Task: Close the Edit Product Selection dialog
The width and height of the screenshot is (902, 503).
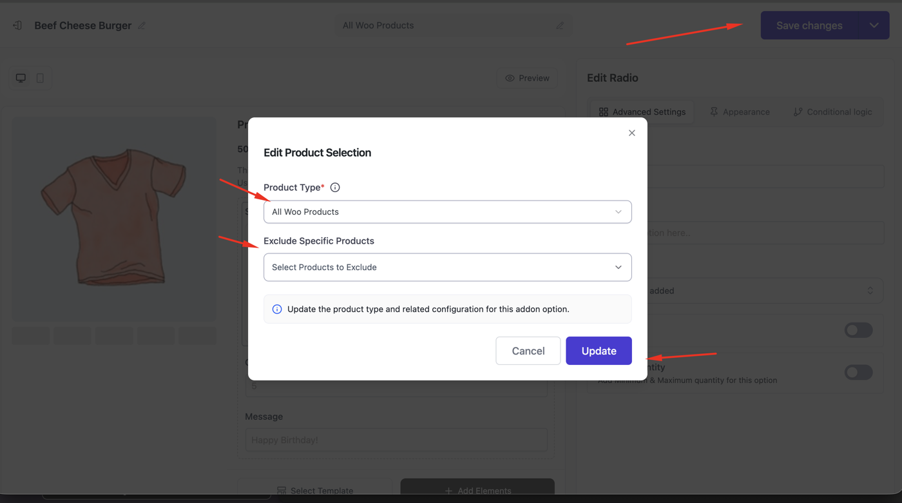Action: point(631,133)
